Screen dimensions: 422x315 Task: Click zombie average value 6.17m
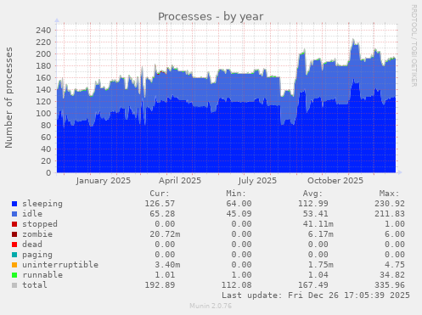coord(321,234)
